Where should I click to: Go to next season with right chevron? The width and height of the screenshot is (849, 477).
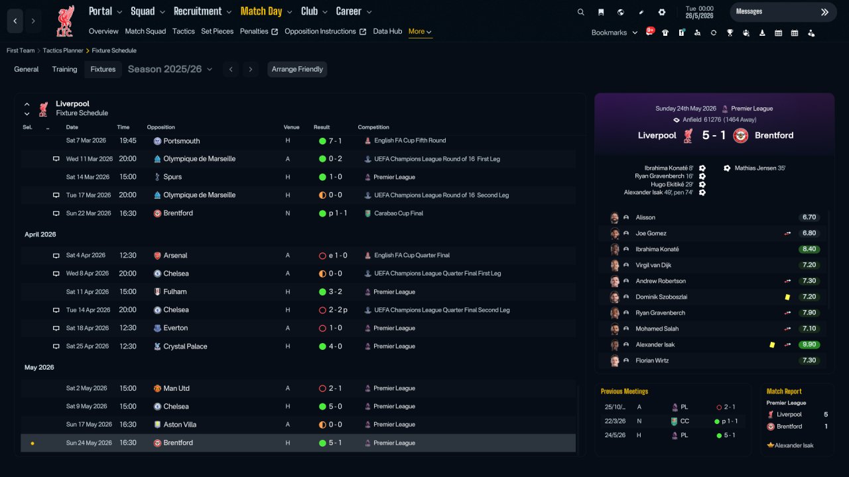(250, 69)
